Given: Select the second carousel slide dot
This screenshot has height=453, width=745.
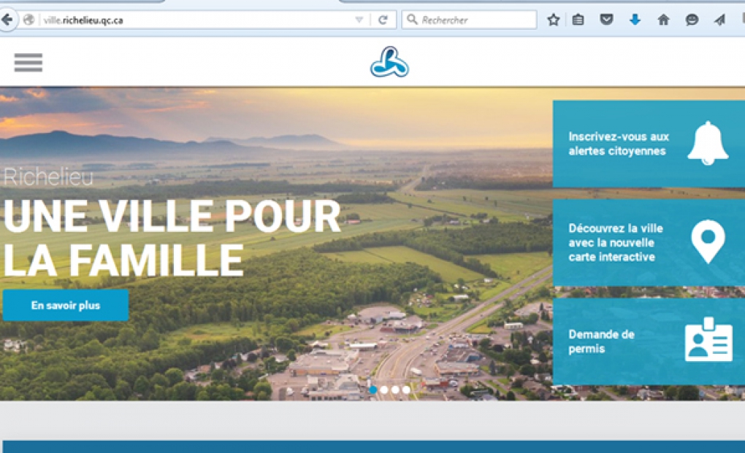Looking at the screenshot, I should click(384, 390).
